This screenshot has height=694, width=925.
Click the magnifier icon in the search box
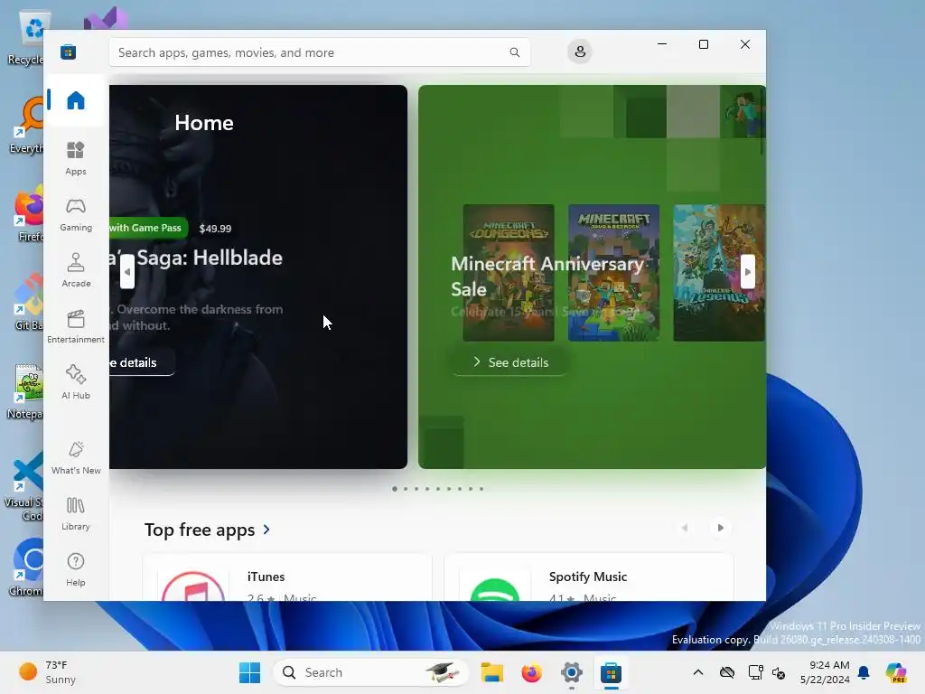pyautogui.click(x=514, y=52)
